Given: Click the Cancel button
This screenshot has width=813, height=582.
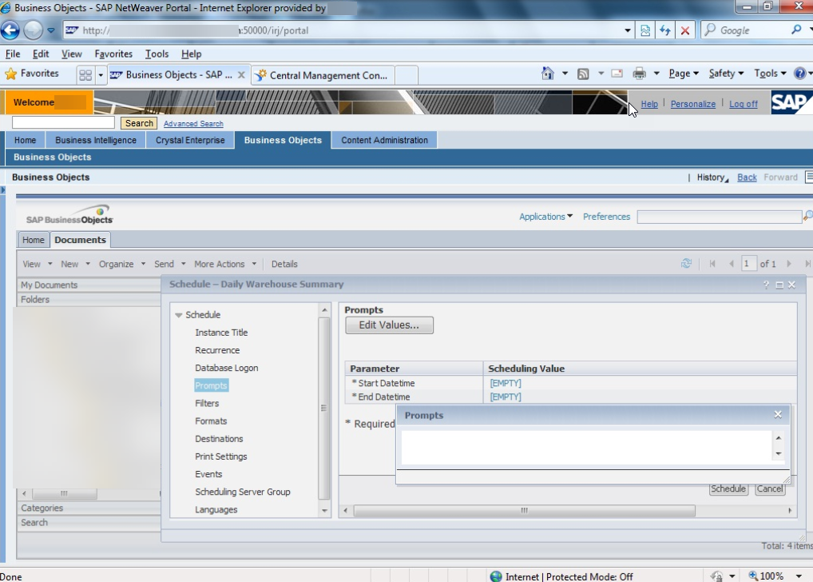Looking at the screenshot, I should [x=769, y=488].
